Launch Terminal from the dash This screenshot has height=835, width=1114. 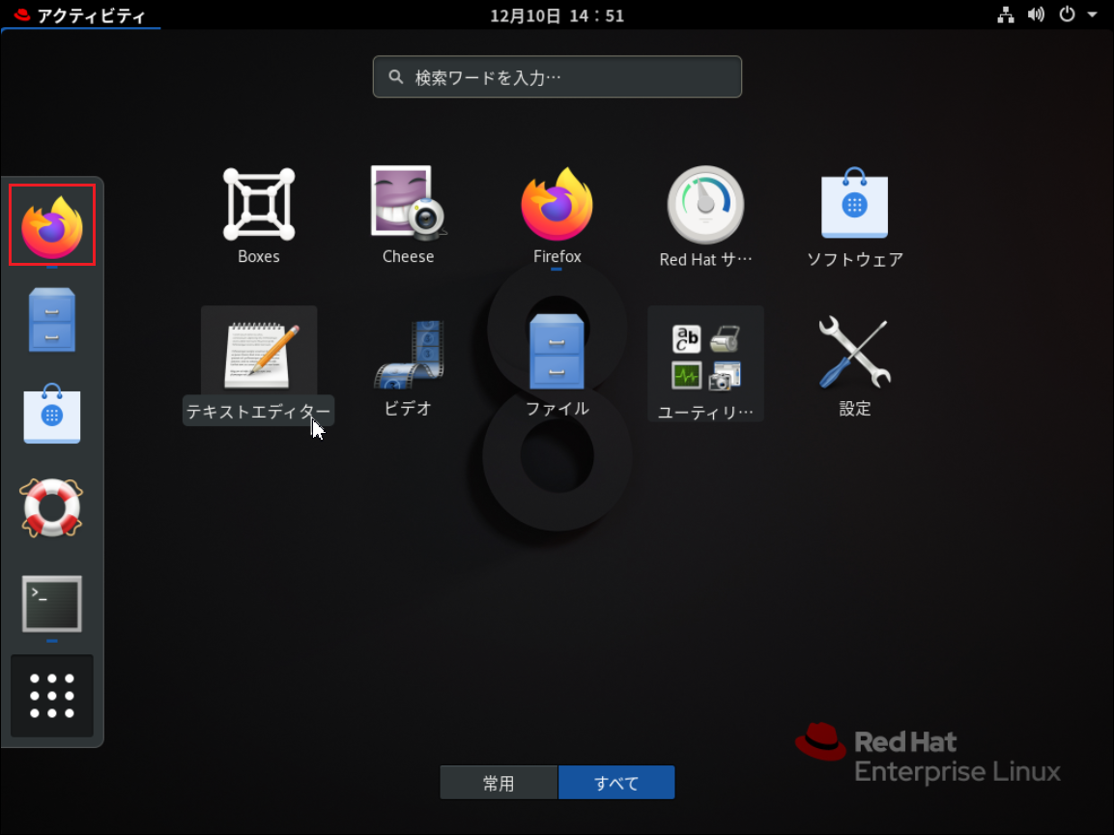click(x=52, y=603)
